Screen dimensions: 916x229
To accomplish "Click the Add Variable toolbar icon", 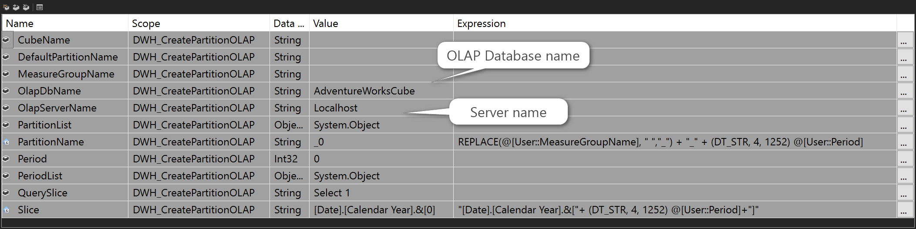I will tap(6, 7).
